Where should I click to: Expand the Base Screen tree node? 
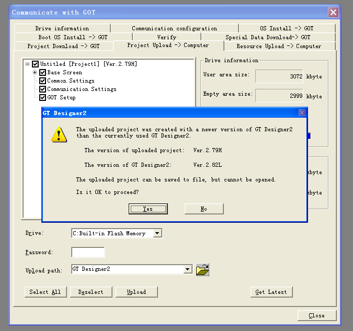coord(35,73)
